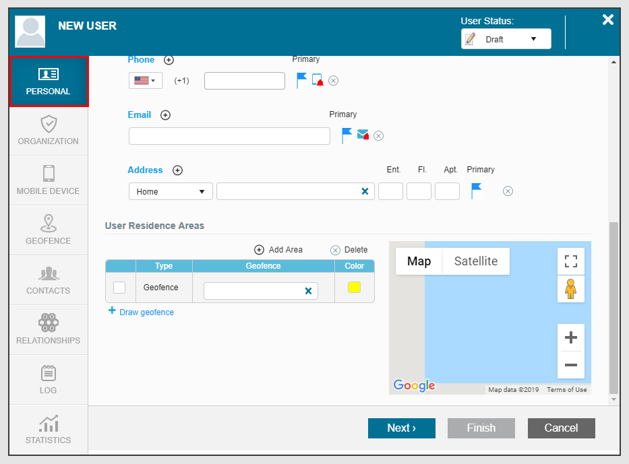Remove the email entry with circled X

[379, 136]
